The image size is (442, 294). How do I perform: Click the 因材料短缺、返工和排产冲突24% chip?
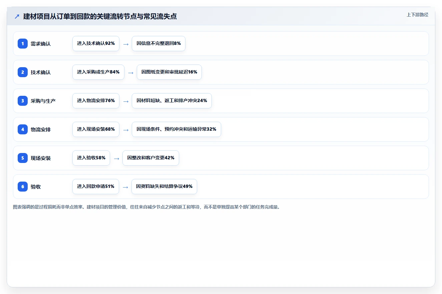[172, 101]
